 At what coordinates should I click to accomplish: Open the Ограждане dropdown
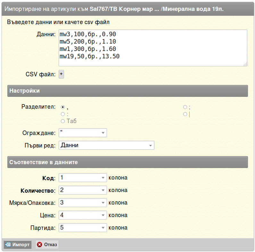[83, 133]
